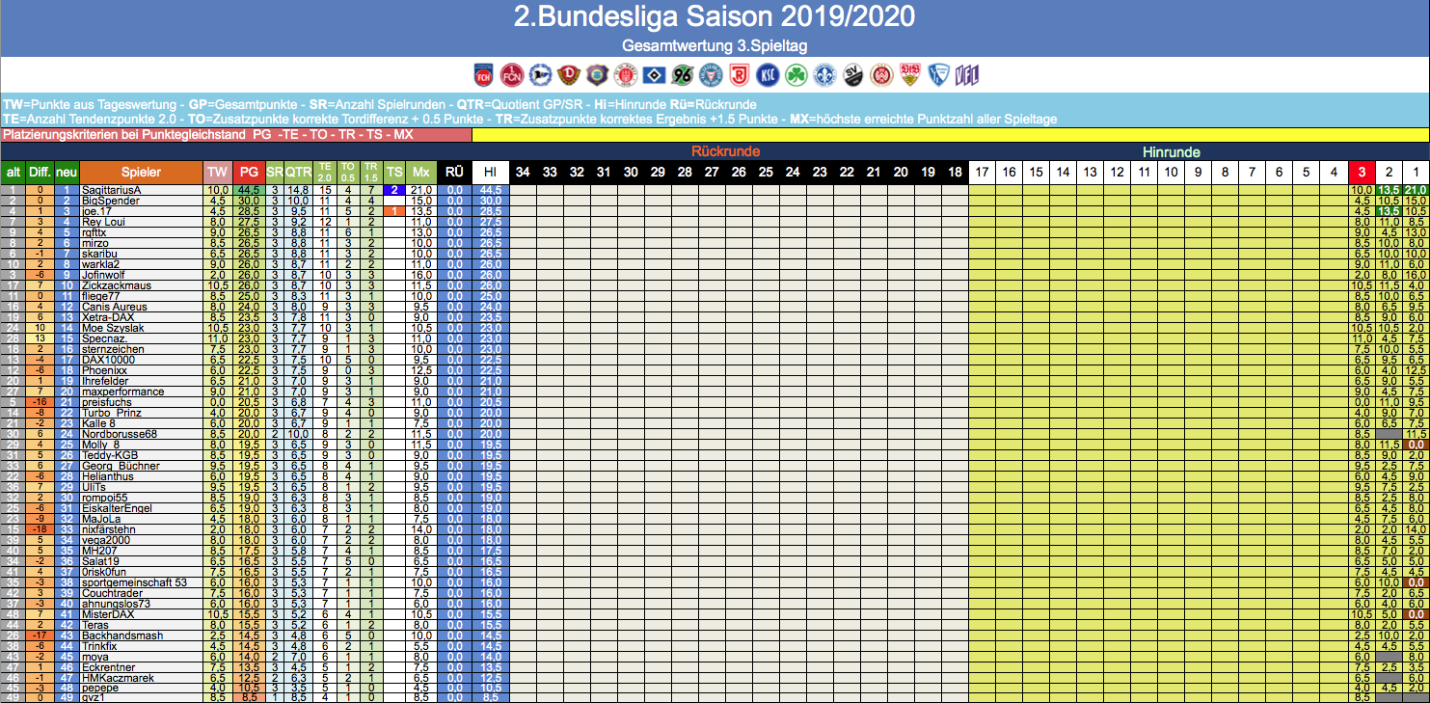The image size is (1430, 703).
Task: Click the FCH Heidenheim club logo
Action: [x=484, y=75]
